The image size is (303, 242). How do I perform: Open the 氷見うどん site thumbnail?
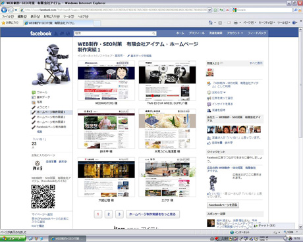(167, 129)
